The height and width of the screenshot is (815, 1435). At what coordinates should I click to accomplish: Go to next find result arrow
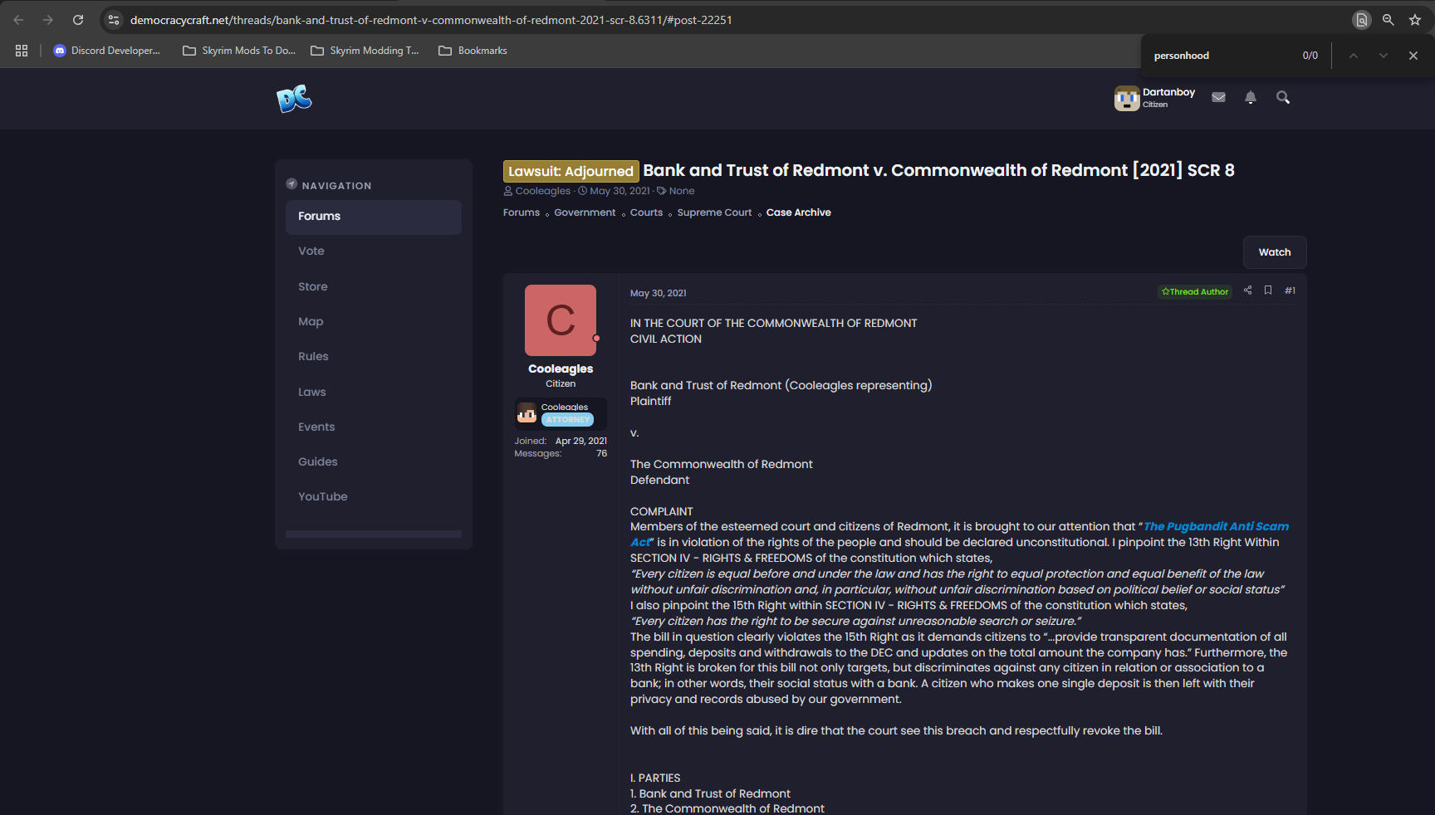click(x=1384, y=56)
